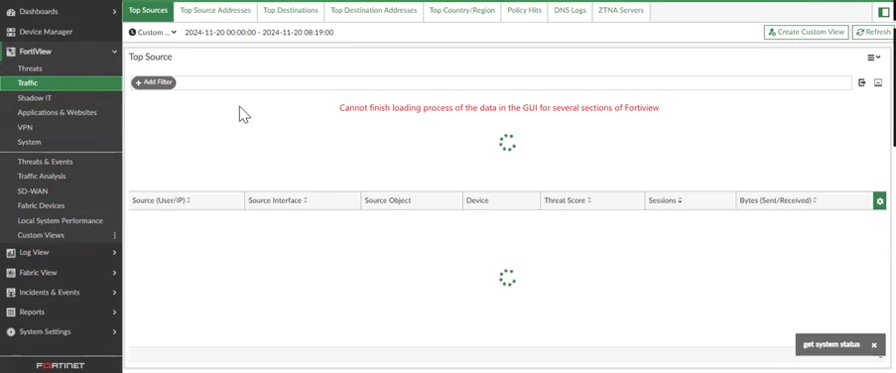Viewport: 896px width, 373px height.
Task: Collapse the chart panel icon
Action: click(878, 82)
